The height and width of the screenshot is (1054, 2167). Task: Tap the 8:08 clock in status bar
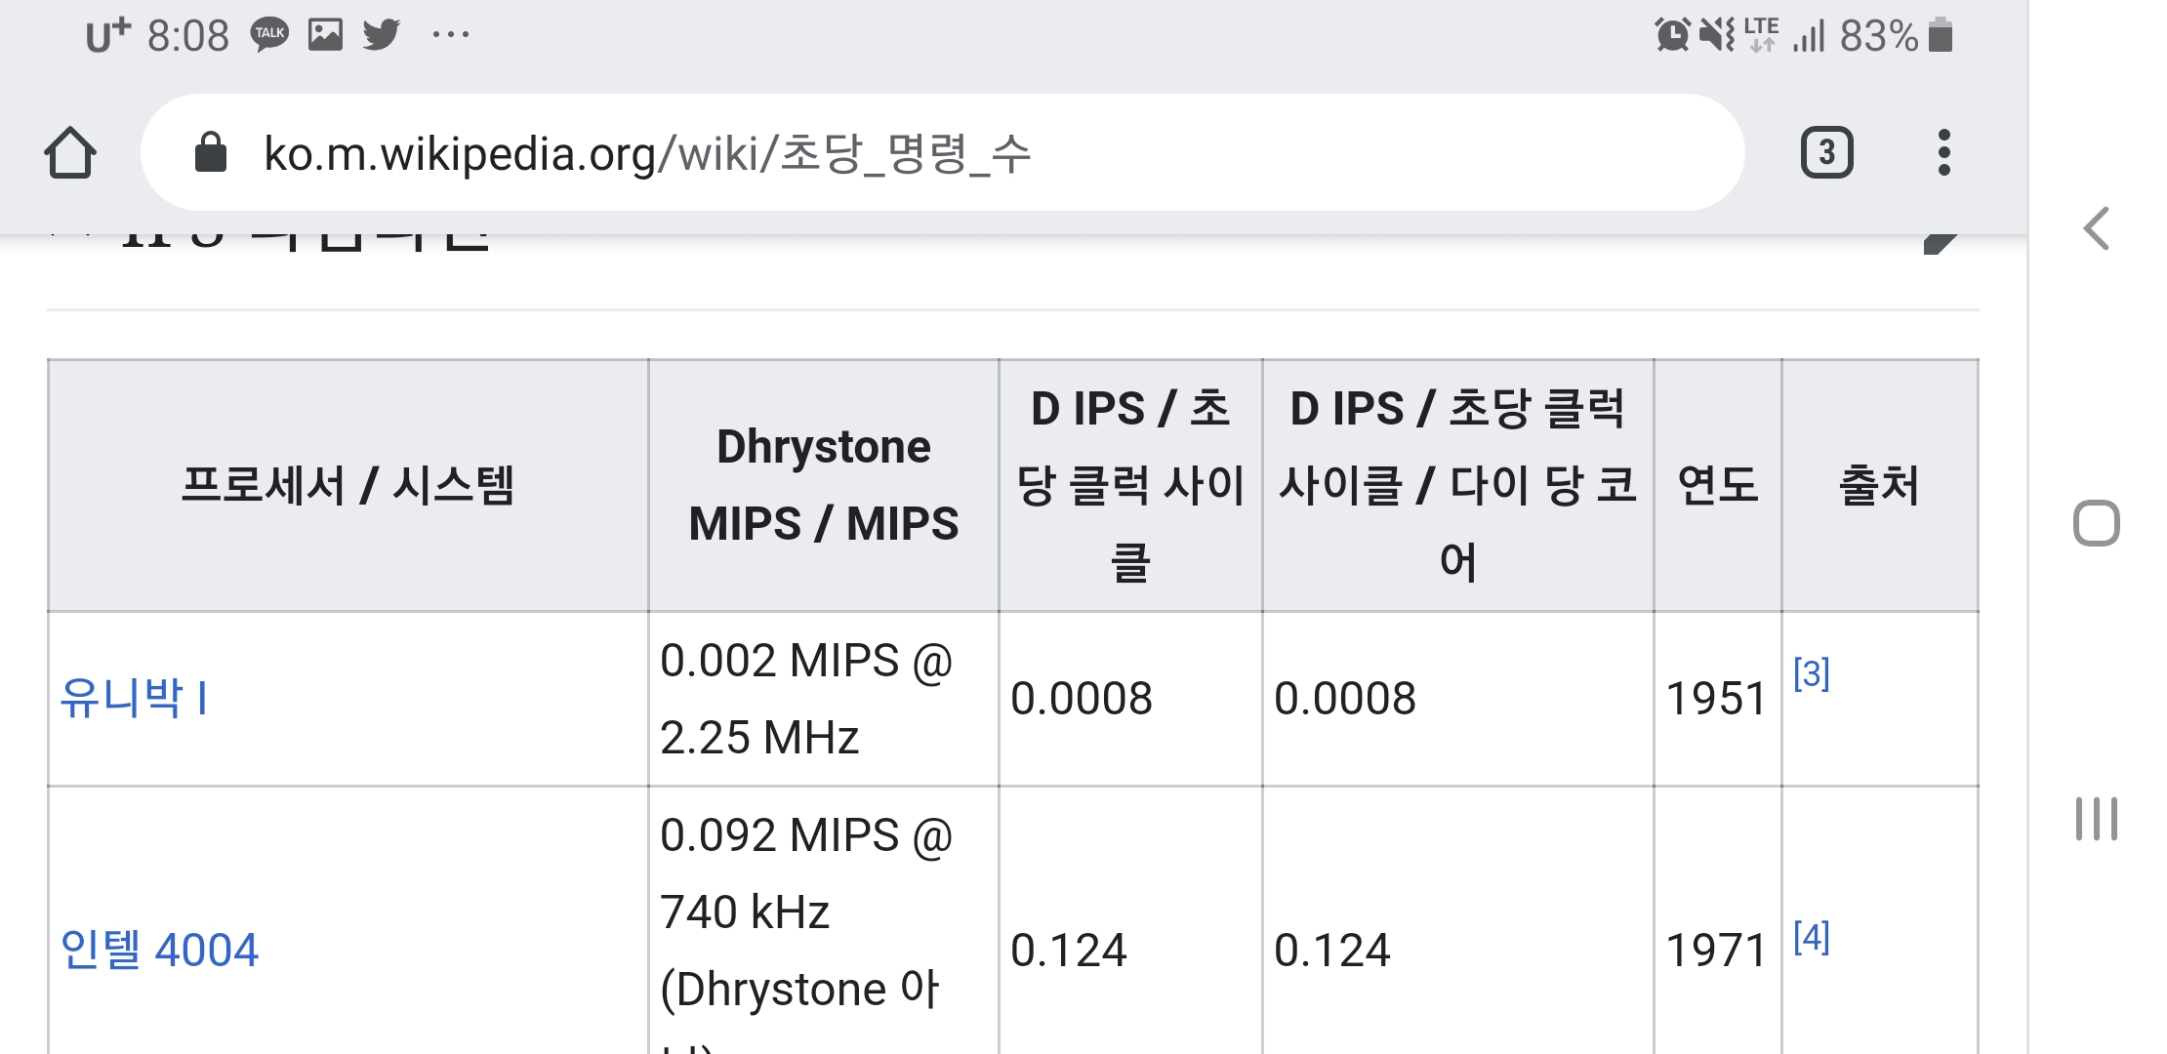(187, 36)
